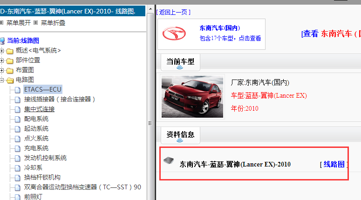The height and width of the screenshot is (200, 361).
Task: Click document icon next to 接线插接器
Action: 18,100
